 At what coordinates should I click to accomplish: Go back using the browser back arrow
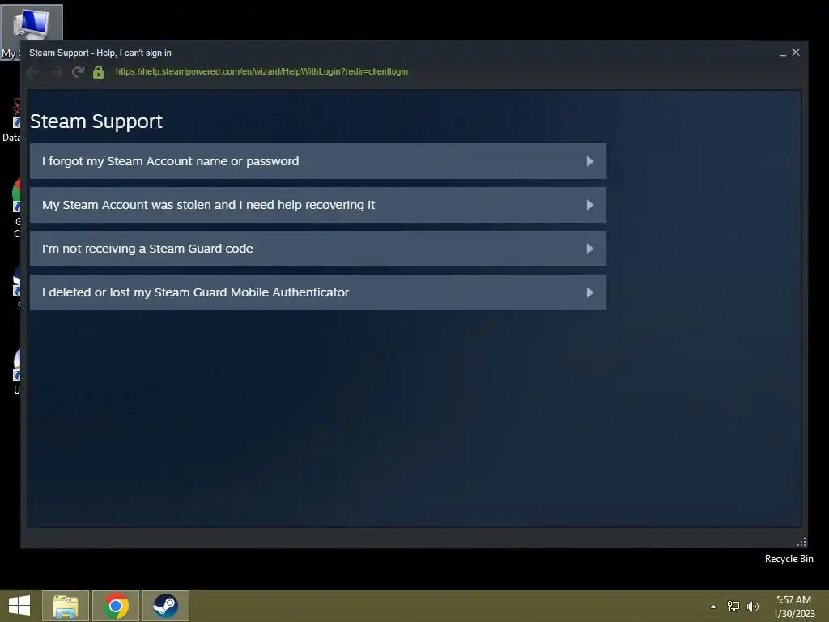tap(32, 72)
